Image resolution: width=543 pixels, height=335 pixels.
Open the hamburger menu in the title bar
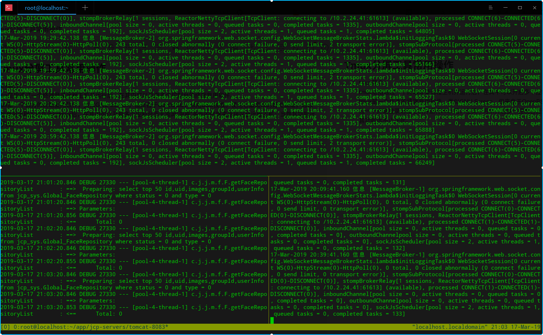tap(490, 7)
